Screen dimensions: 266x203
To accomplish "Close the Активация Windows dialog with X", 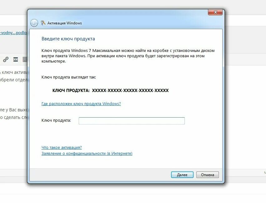I will click(215, 12).
